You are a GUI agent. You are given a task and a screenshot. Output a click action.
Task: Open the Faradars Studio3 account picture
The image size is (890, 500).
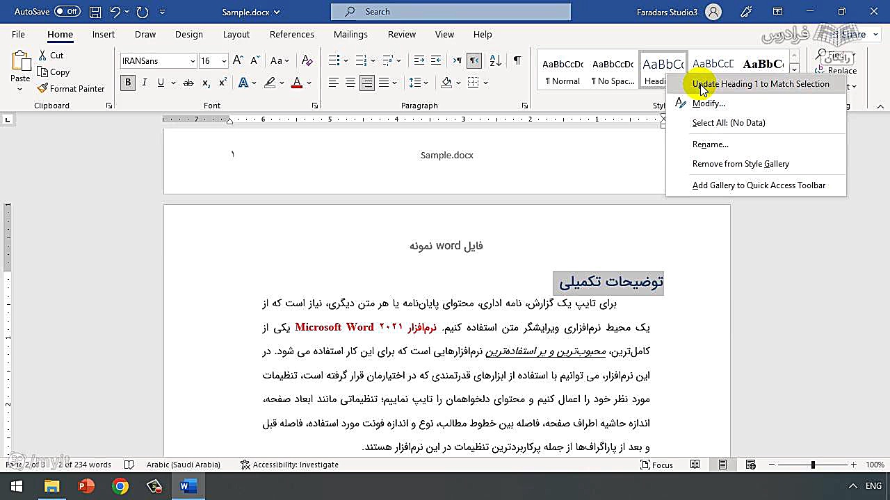[713, 12]
